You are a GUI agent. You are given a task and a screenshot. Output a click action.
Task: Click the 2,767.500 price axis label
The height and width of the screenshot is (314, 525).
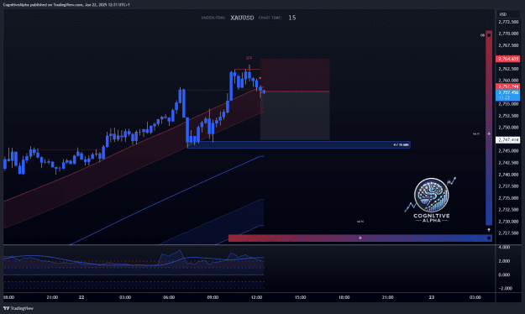[x=508, y=45]
